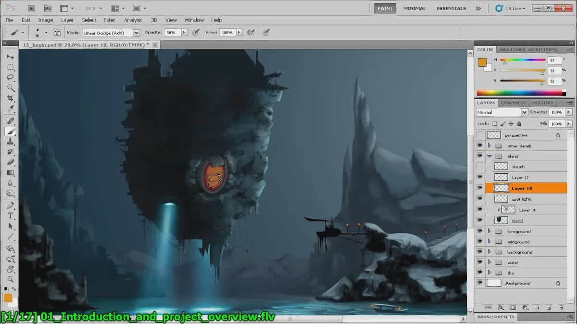Select the Clone Stamp tool

[x=10, y=141]
